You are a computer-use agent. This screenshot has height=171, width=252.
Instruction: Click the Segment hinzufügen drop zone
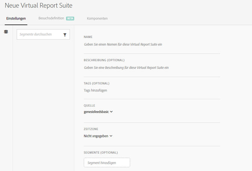pyautogui.click(x=107, y=163)
